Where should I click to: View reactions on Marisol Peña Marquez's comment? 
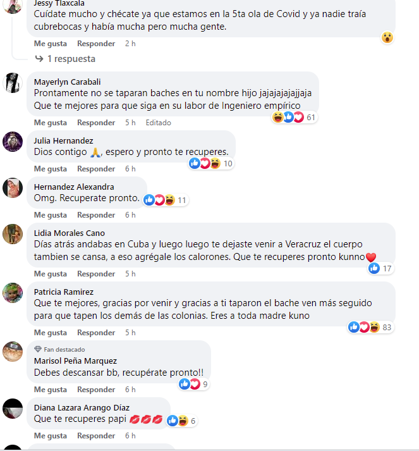[193, 384]
